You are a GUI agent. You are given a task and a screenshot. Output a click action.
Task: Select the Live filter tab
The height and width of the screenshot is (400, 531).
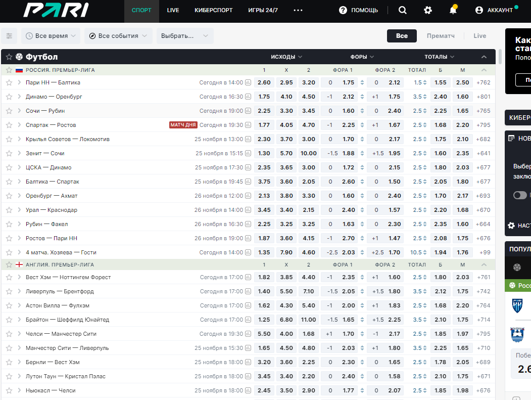click(479, 36)
